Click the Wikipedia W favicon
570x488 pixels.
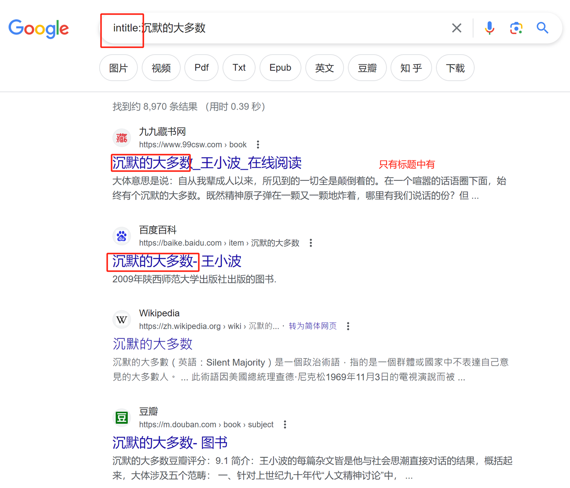click(122, 320)
